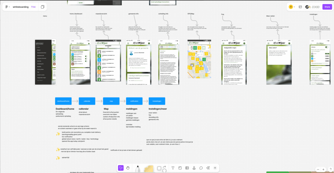This screenshot has width=334, height=173.
Task: Insert a Table from the toolbar
Action: pyautogui.click(x=187, y=168)
